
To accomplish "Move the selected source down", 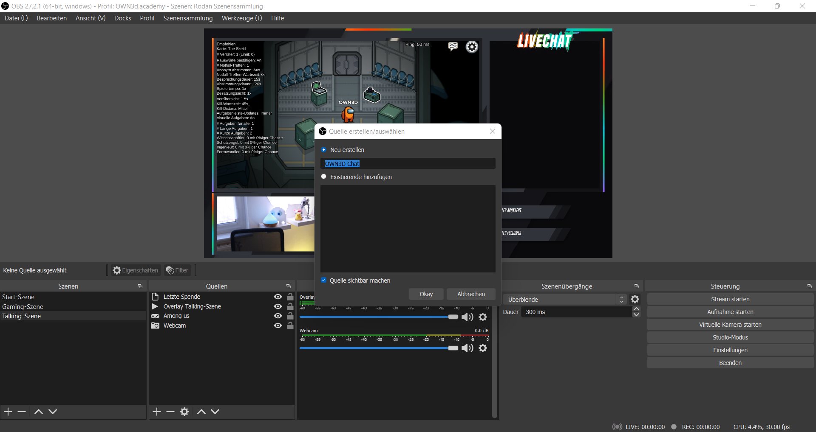I will tap(215, 411).
